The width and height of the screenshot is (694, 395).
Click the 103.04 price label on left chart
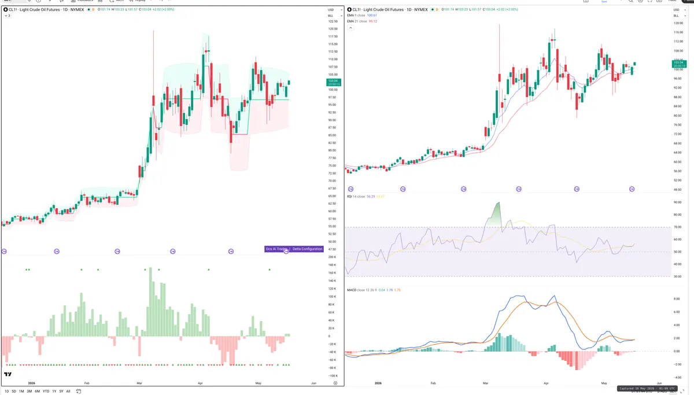click(334, 81)
